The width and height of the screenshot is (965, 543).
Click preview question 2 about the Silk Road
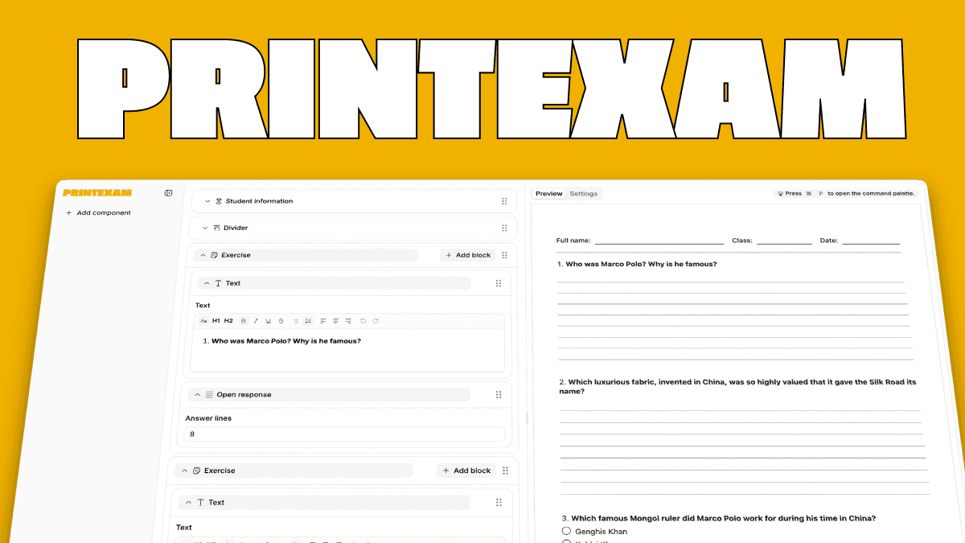(x=737, y=386)
